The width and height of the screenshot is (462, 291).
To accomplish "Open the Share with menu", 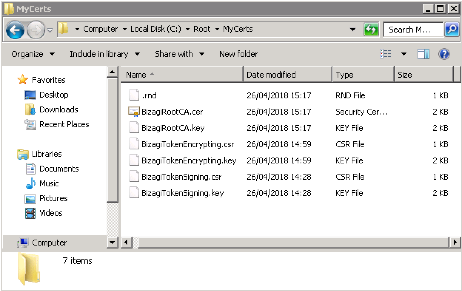I will tap(180, 54).
